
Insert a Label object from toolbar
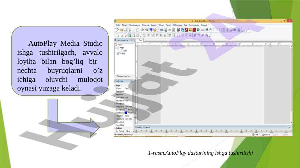170,30
